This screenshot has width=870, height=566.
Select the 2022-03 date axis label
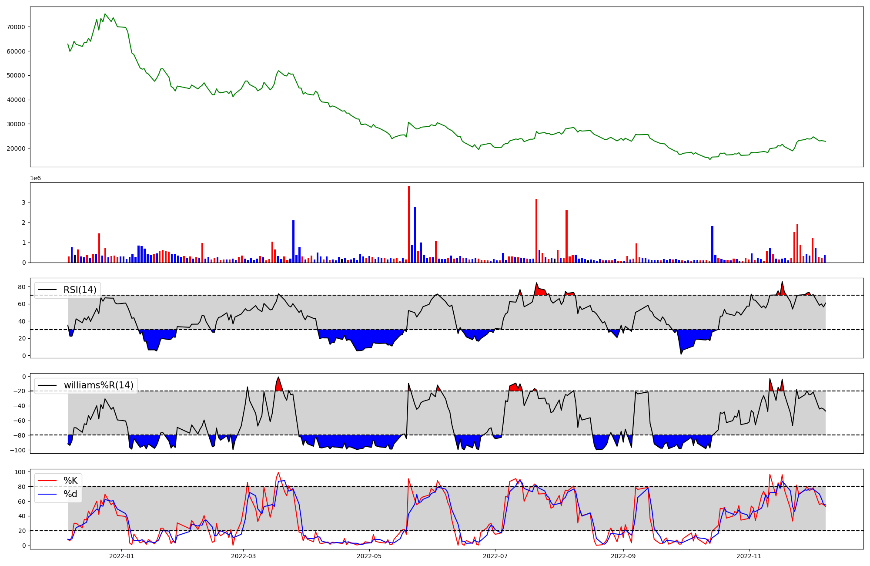(243, 556)
